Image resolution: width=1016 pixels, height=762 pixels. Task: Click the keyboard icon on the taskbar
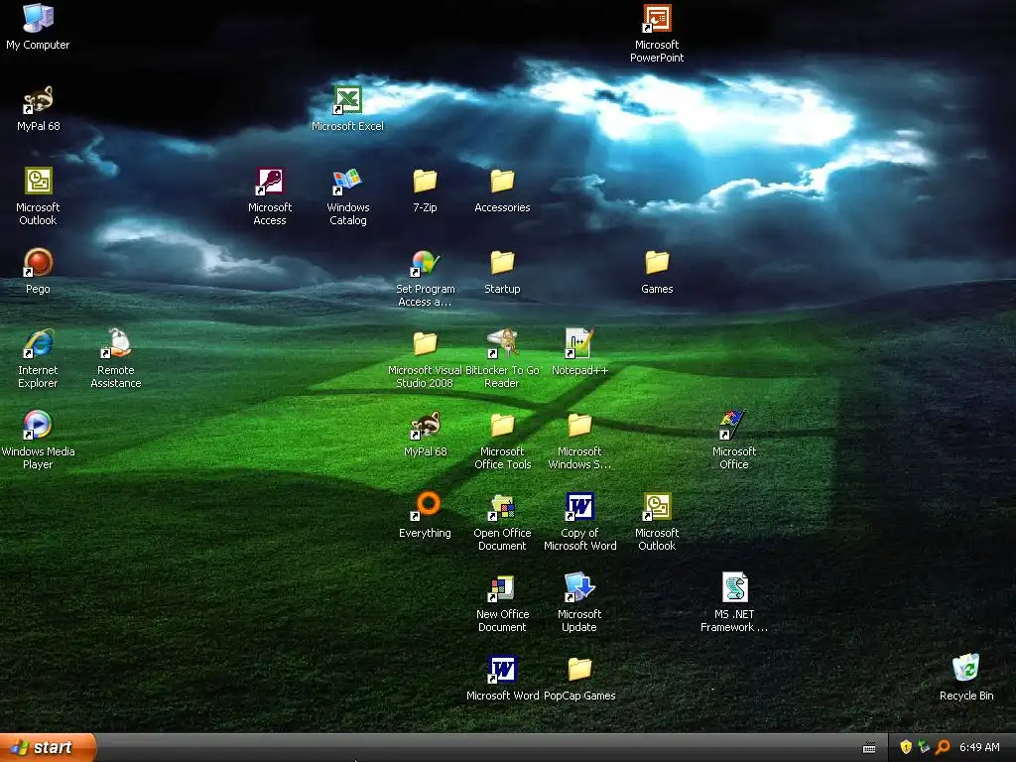[x=869, y=748]
